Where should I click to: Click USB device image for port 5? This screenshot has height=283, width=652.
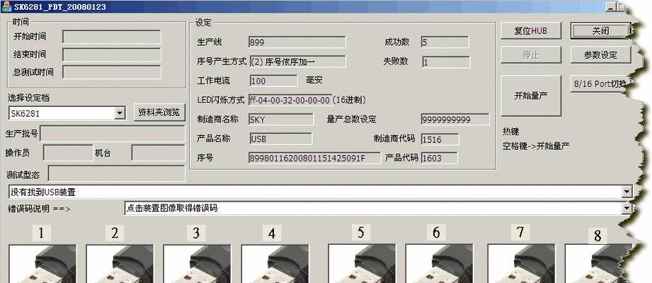point(362,264)
